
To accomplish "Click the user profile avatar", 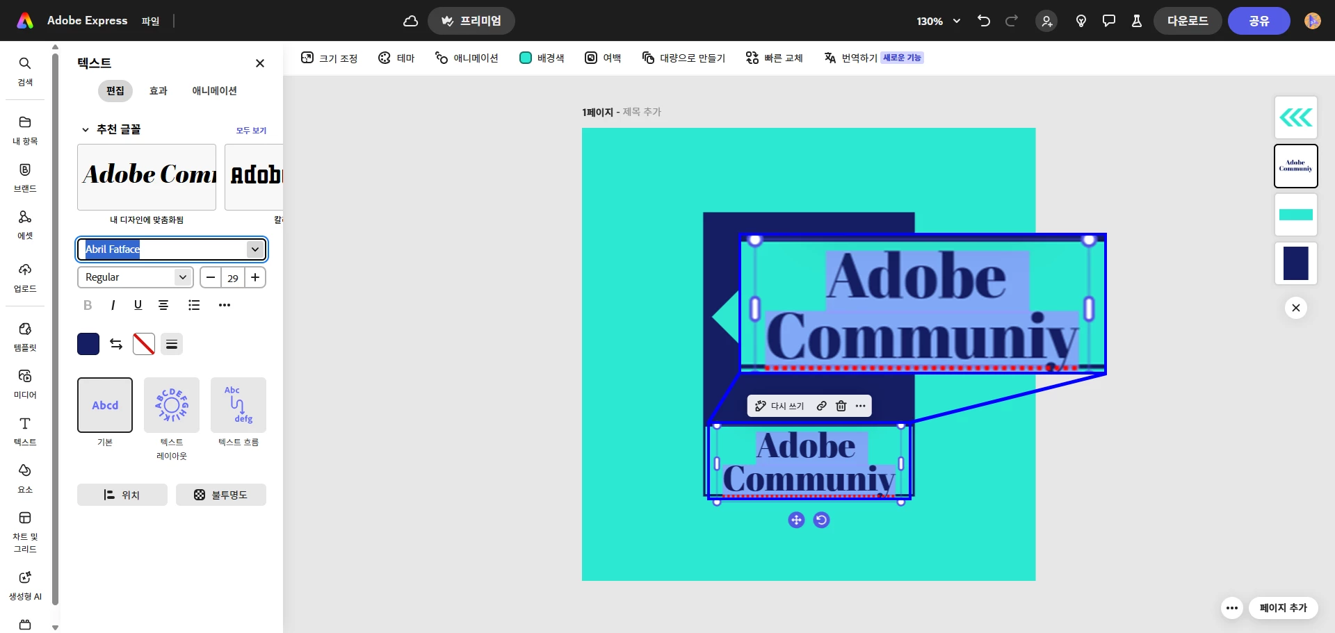I will 1313,21.
